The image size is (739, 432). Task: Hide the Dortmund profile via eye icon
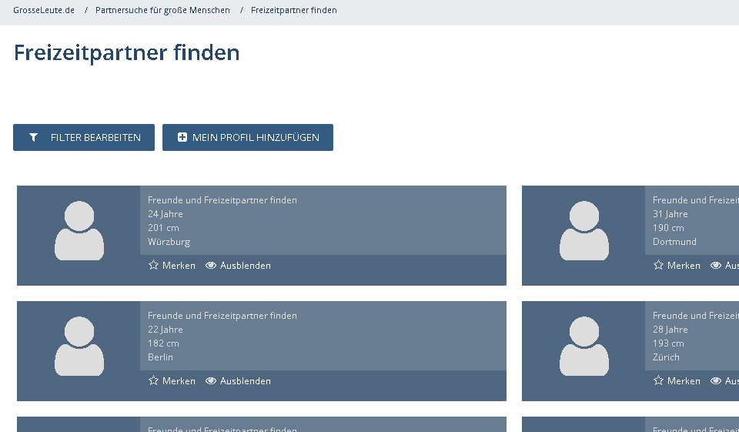pyautogui.click(x=716, y=265)
